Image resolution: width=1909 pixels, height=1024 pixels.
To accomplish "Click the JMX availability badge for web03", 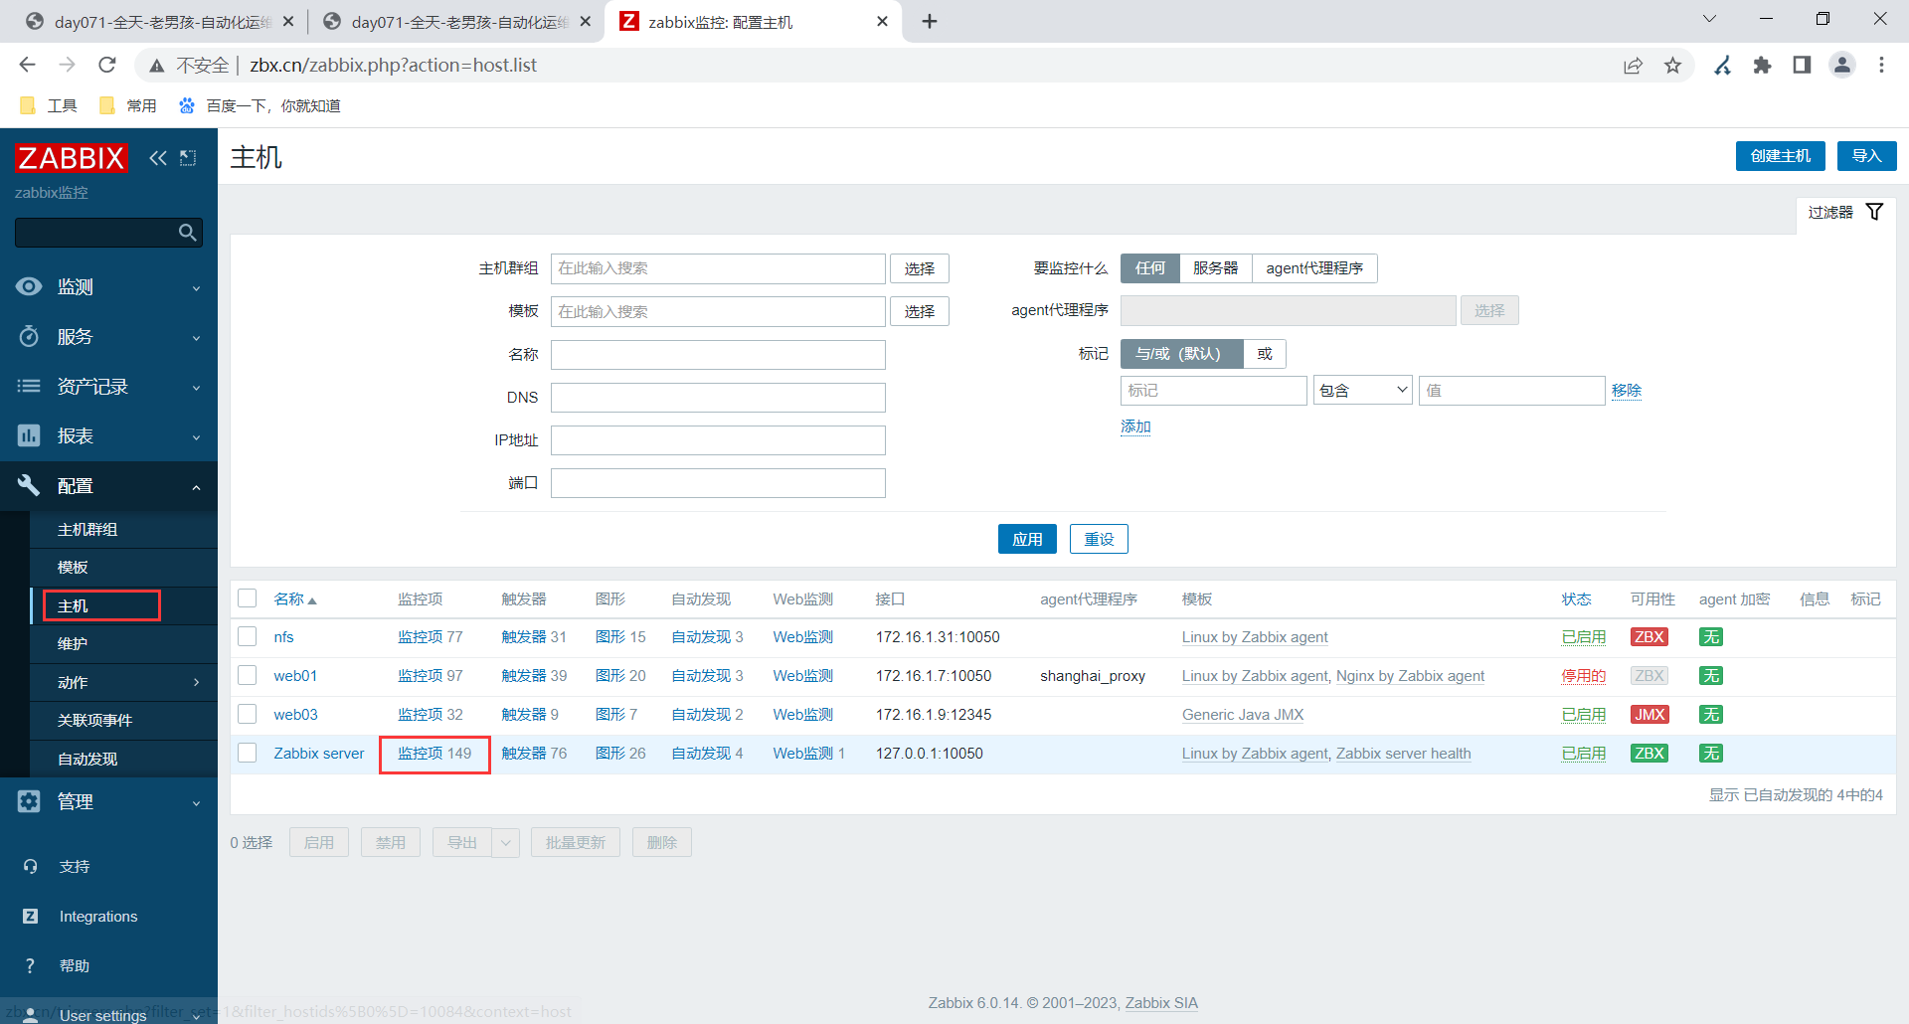I will point(1649,715).
